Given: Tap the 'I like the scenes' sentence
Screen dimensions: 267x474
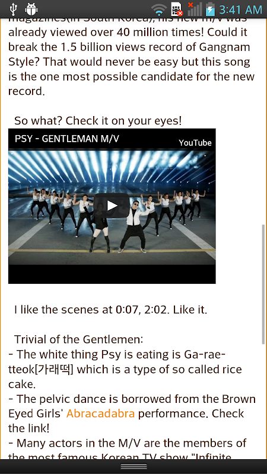Looking at the screenshot, I should point(111,310).
